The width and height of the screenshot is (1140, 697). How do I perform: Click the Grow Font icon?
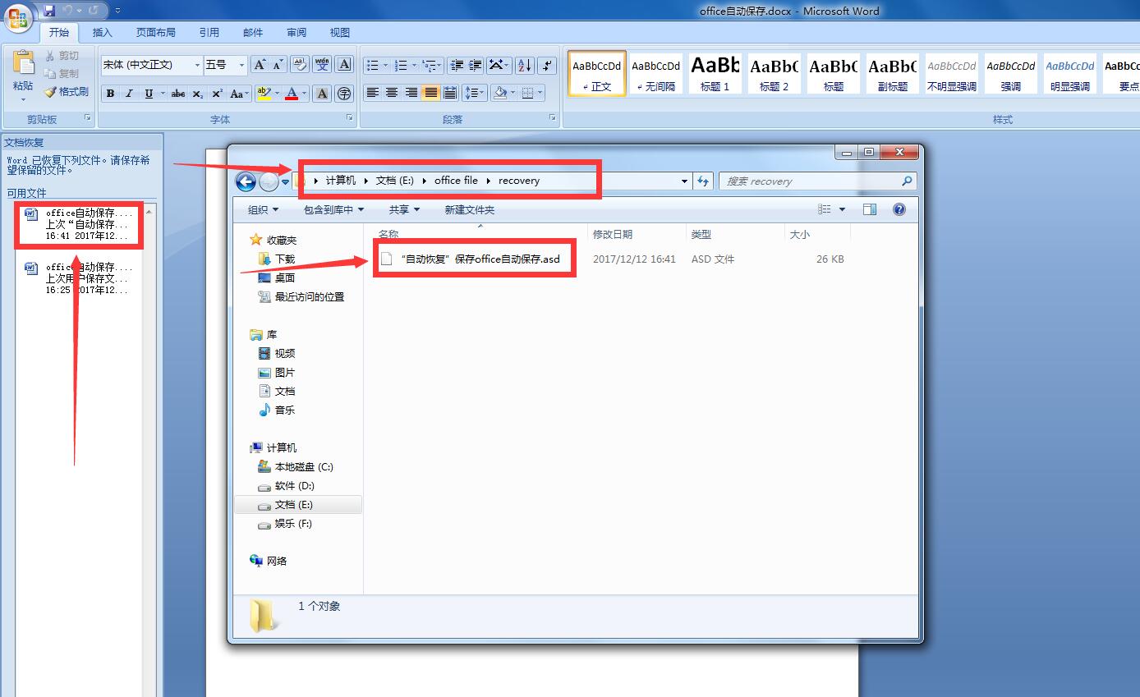tap(260, 65)
